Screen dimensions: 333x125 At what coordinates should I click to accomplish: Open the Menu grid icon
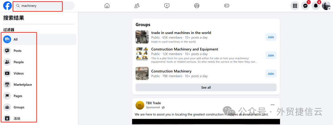295,6
